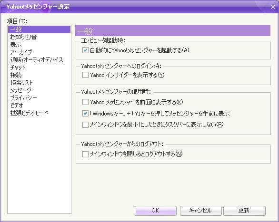The height and width of the screenshot is (222, 279).
Task: Uncheck 自動的にYahoo!メッセンジャーを起動する checkbox
Action: (85, 50)
